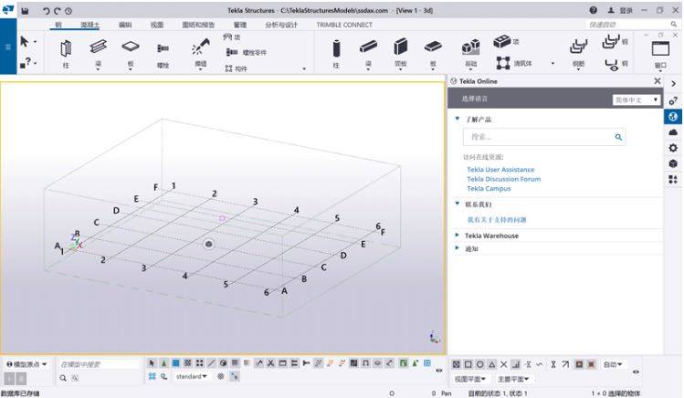Open the 简体中文 language dropdown
The image size is (684, 398).
tap(636, 99)
